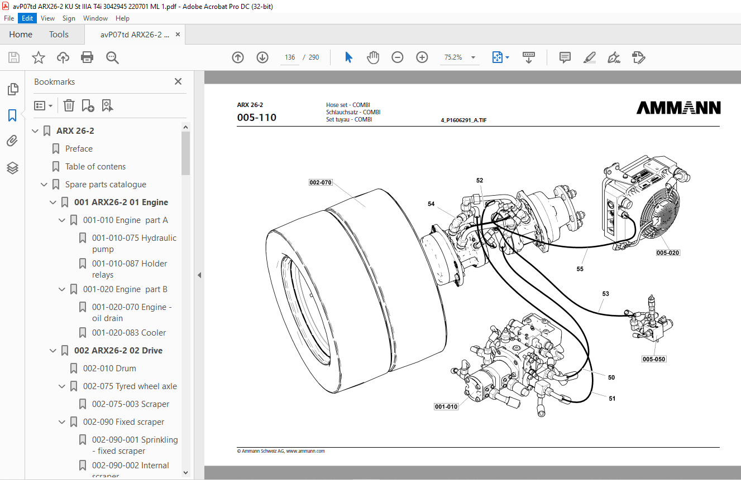
Task: Switch to the Tools tab
Action: pyautogui.click(x=59, y=35)
